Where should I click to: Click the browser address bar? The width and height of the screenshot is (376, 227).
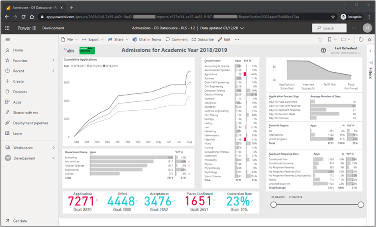[187, 17]
